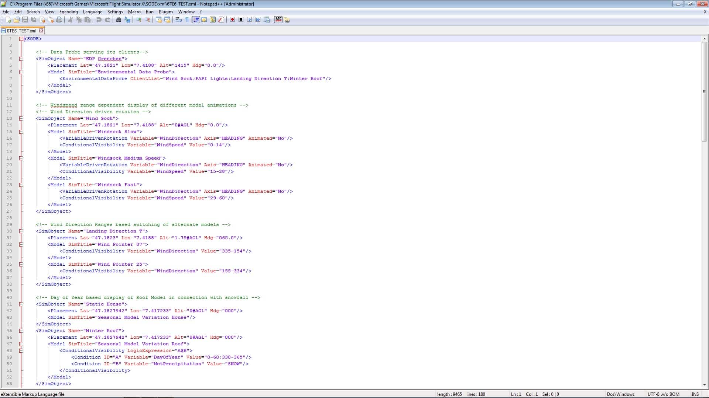Click the New file toolbar icon

tap(8, 20)
